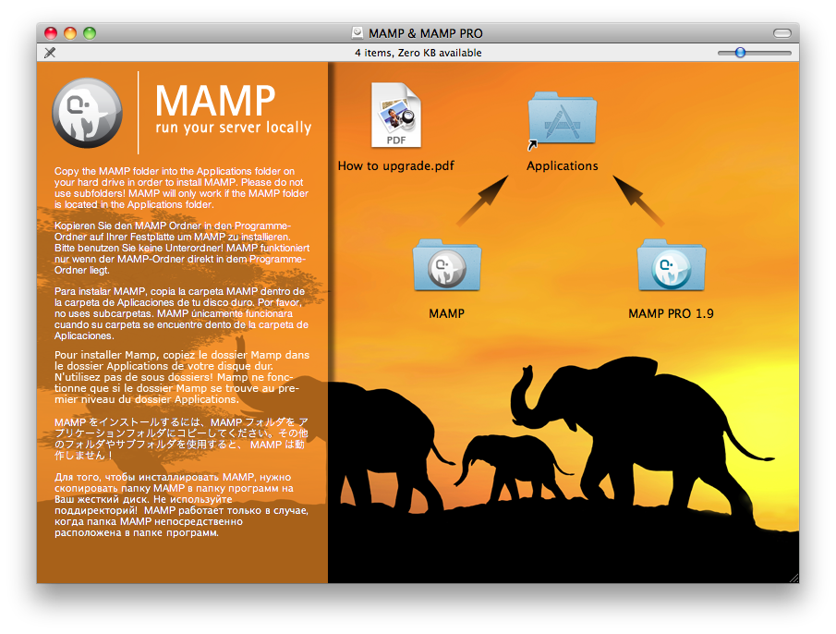Click the crossed-out pencil read-only icon

click(50, 53)
